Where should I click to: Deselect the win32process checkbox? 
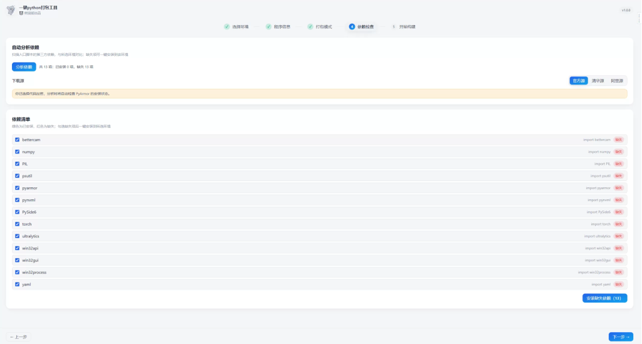pos(17,273)
